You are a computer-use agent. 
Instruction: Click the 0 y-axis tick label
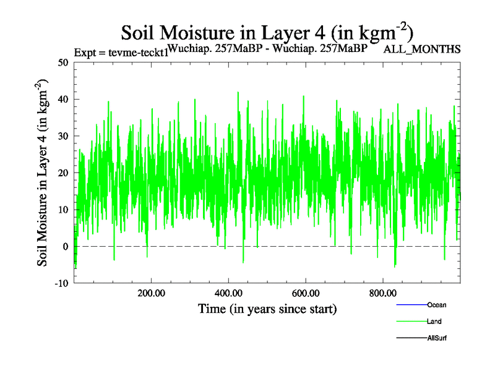pos(66,247)
